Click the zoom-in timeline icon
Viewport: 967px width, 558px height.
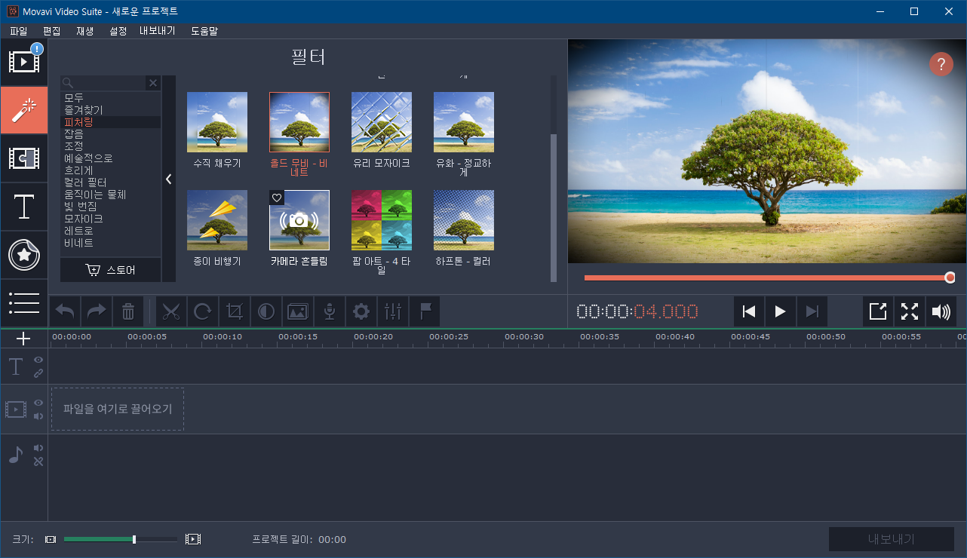pos(193,539)
